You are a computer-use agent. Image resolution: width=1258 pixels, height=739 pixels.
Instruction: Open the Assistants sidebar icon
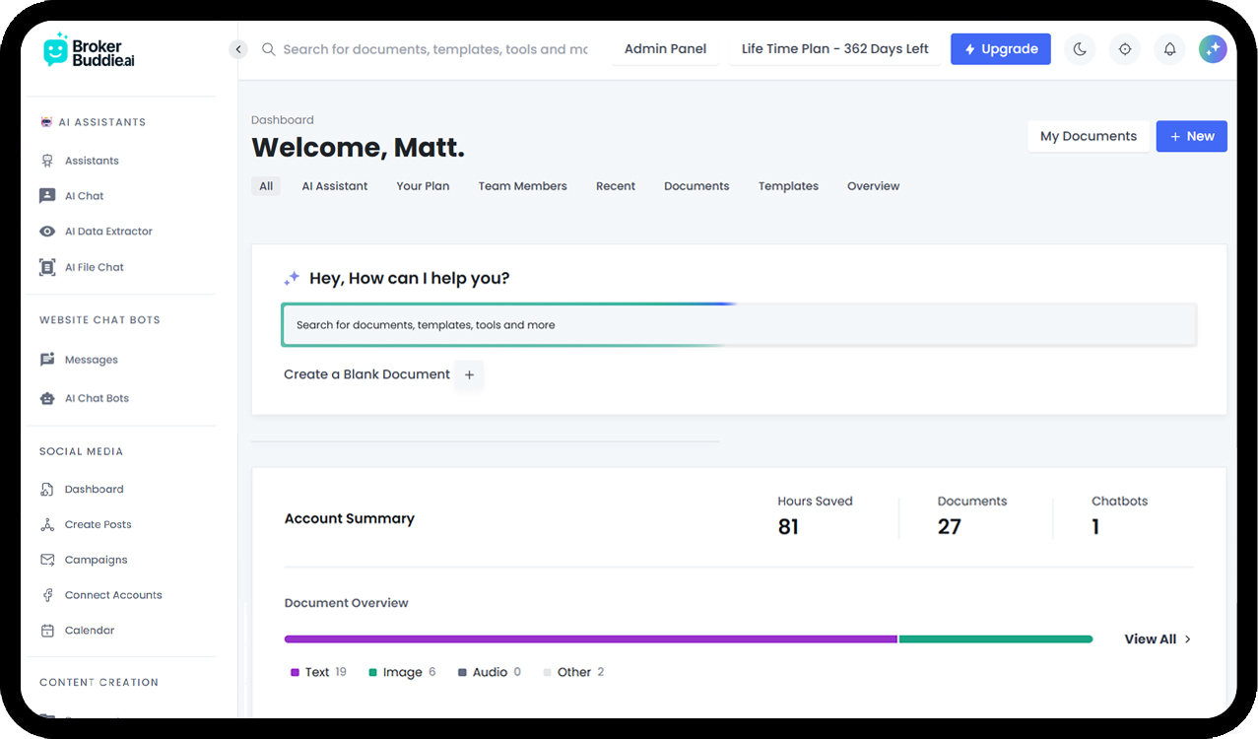point(47,161)
